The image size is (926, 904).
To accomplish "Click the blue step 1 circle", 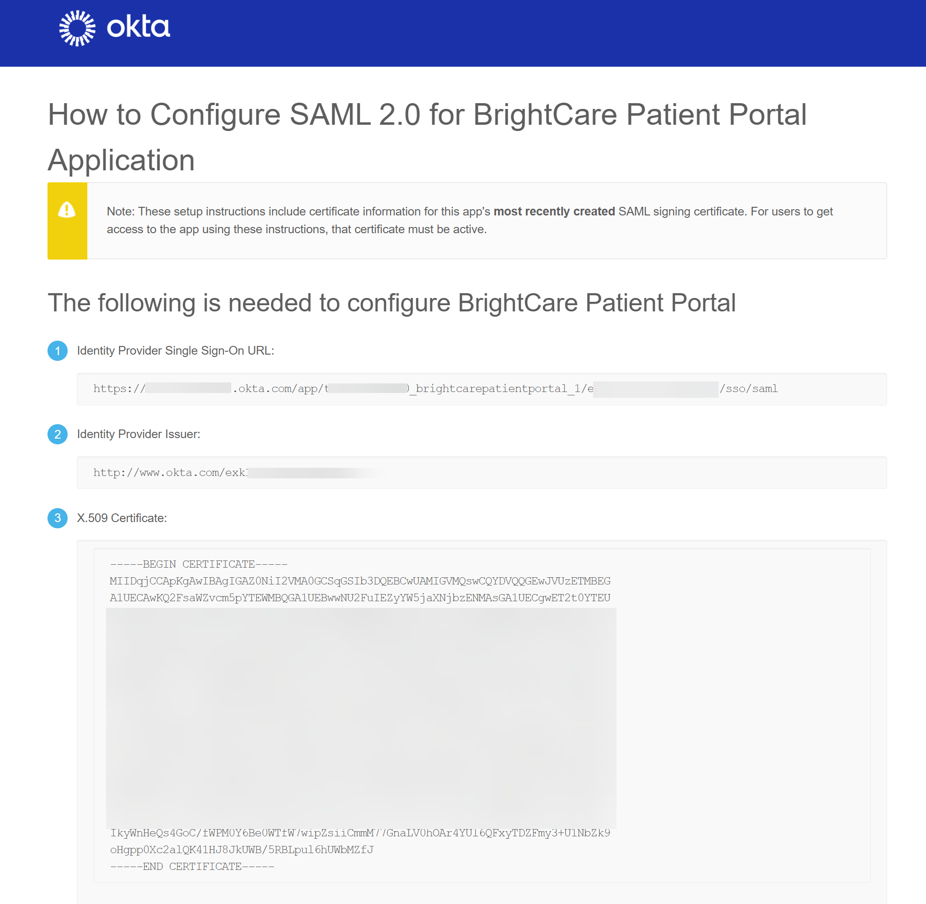I will pyautogui.click(x=58, y=351).
